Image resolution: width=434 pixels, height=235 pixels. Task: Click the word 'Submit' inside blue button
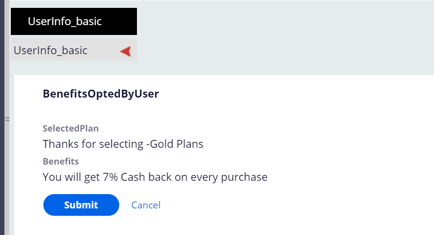[x=81, y=205]
